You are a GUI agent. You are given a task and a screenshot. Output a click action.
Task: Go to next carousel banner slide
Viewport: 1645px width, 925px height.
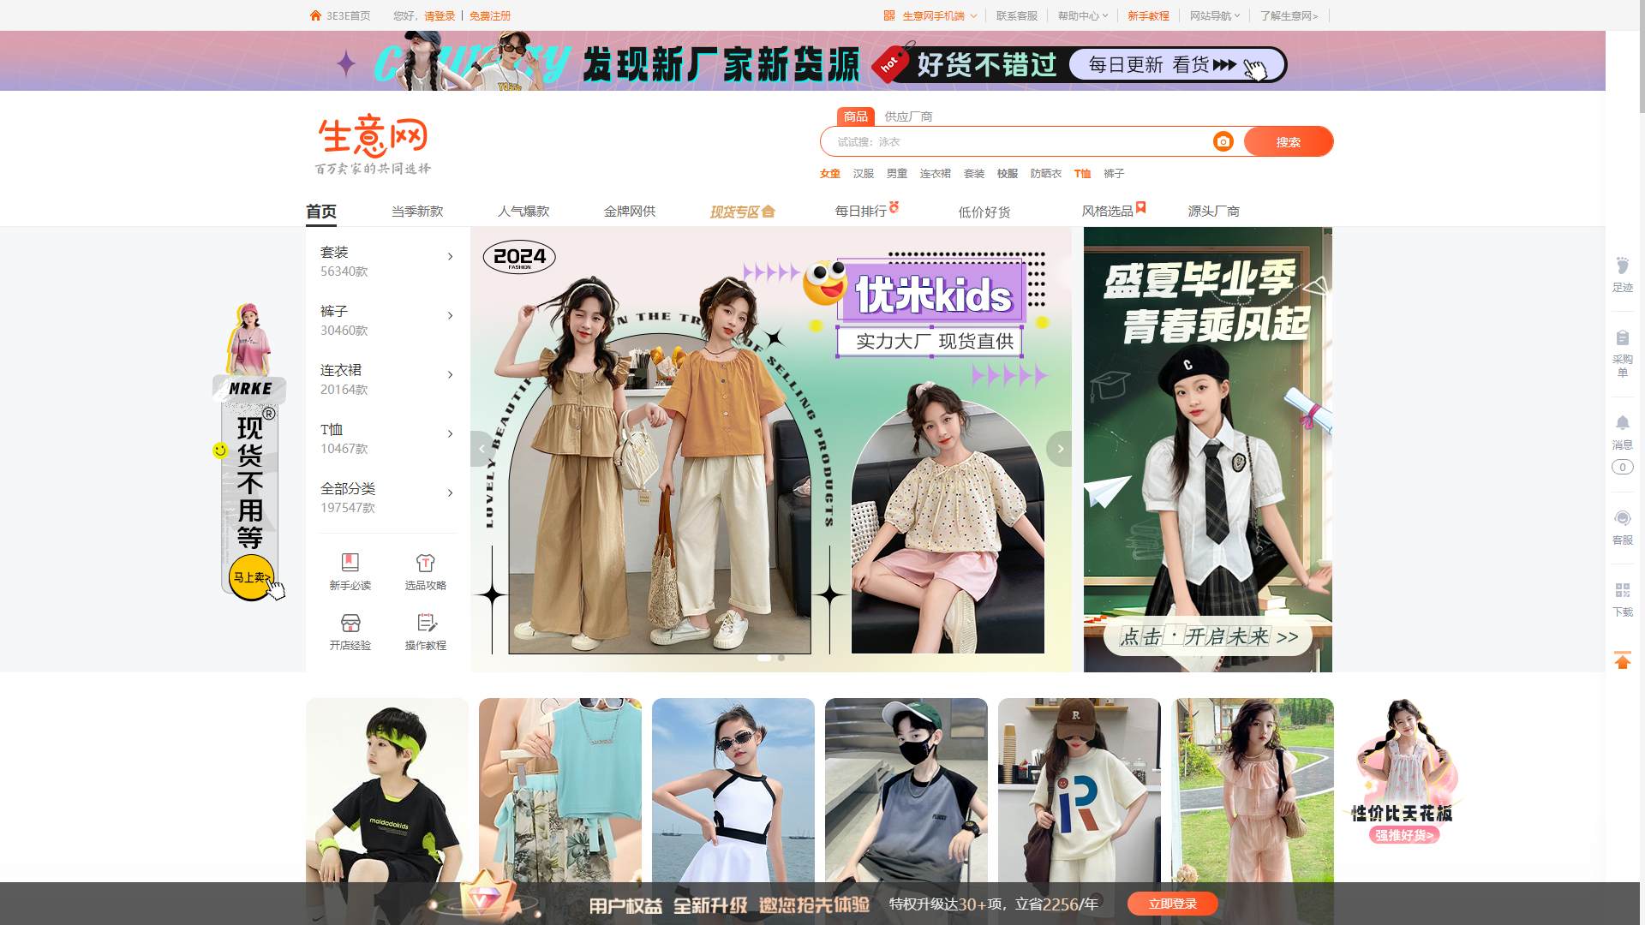tap(1060, 449)
